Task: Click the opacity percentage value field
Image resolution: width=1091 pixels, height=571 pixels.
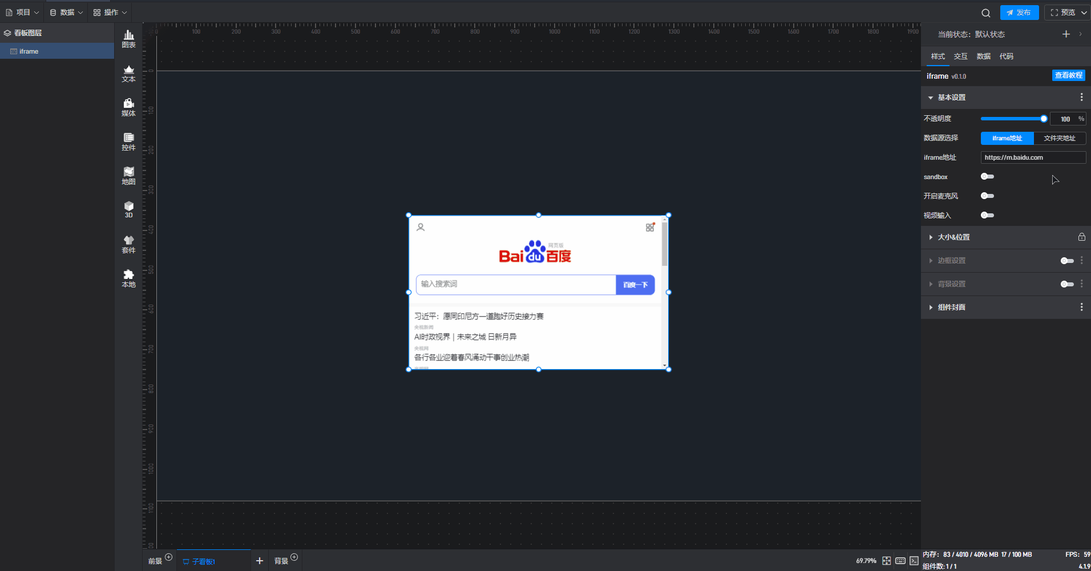Action: [x=1068, y=119]
